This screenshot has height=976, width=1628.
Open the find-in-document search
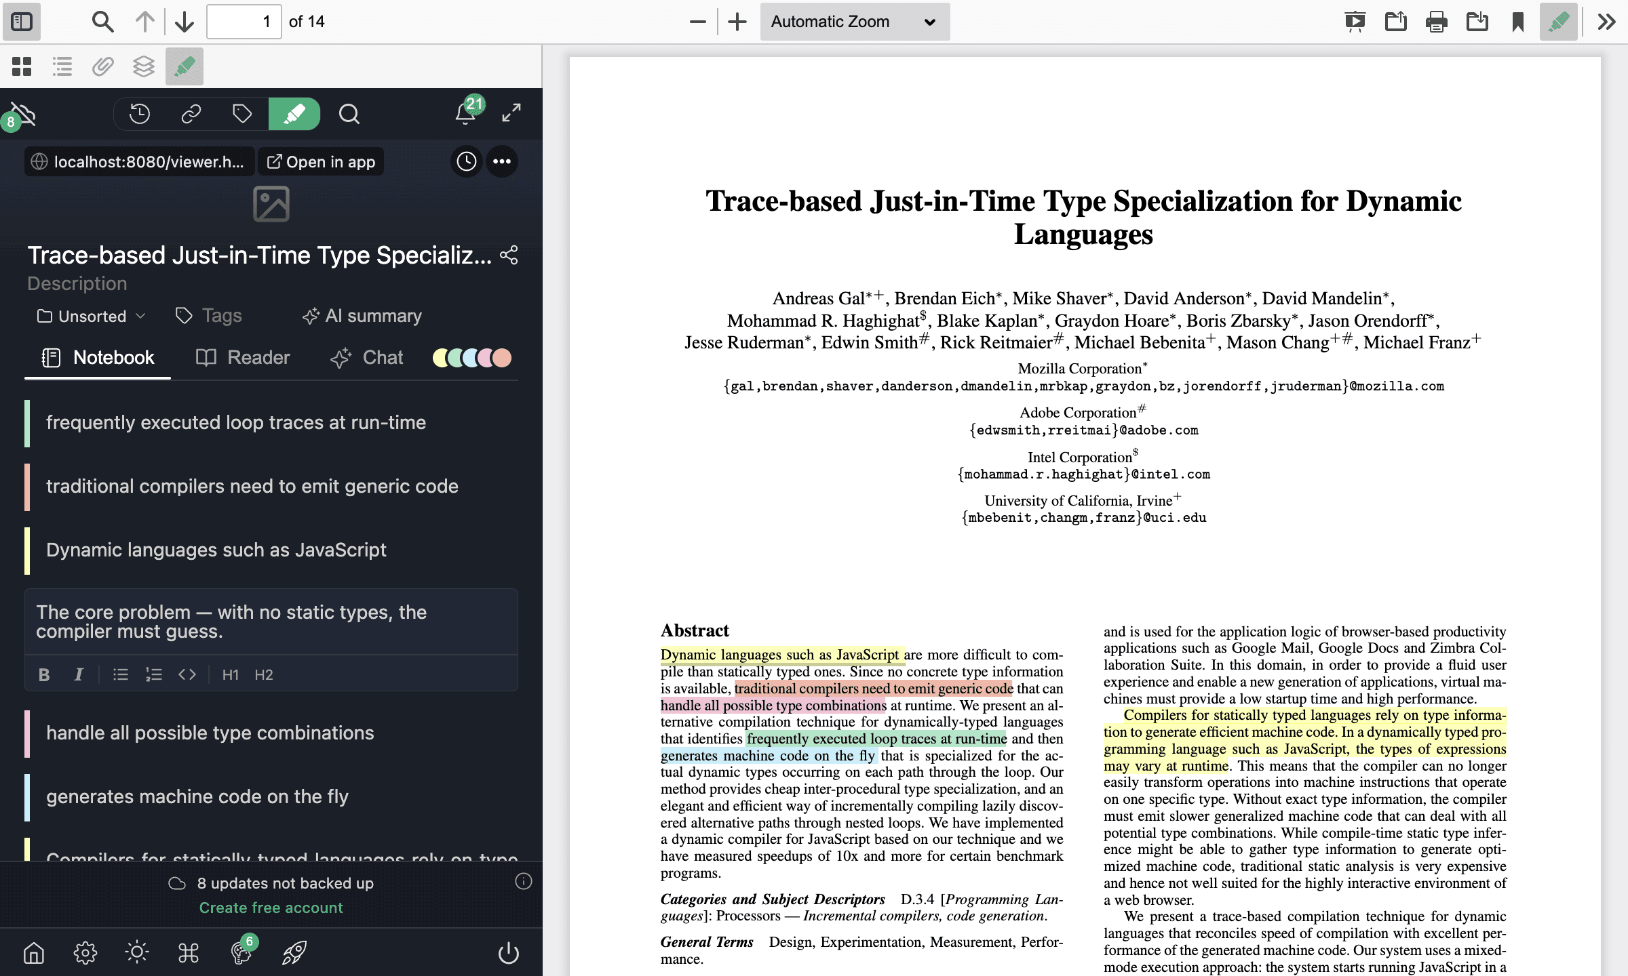point(102,22)
